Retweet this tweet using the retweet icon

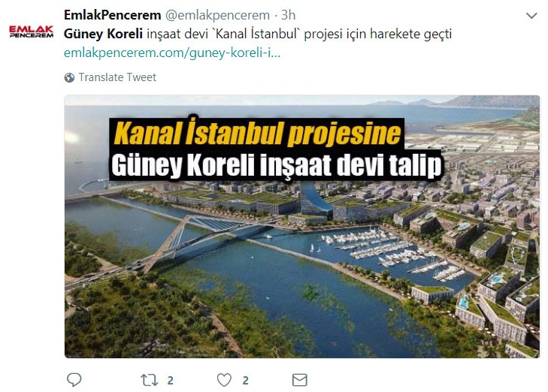(150, 380)
